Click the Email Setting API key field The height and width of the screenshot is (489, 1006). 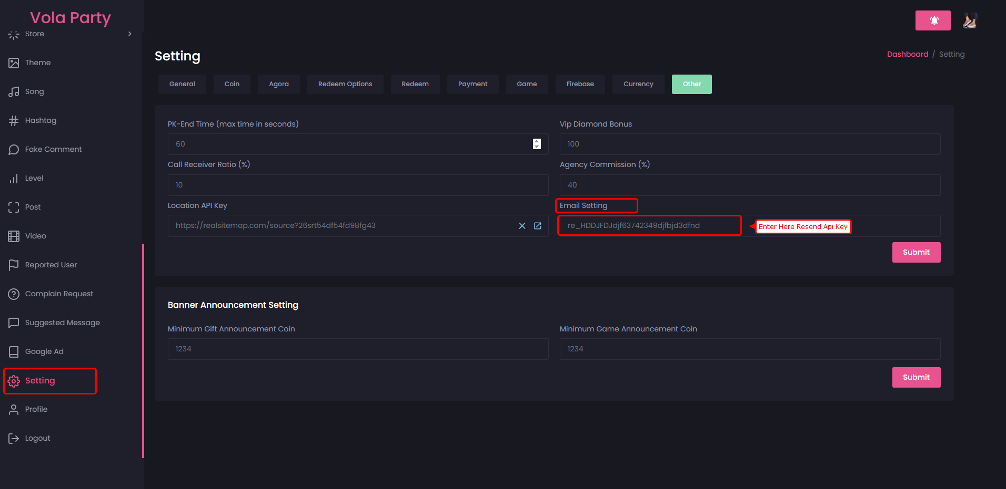(x=649, y=226)
